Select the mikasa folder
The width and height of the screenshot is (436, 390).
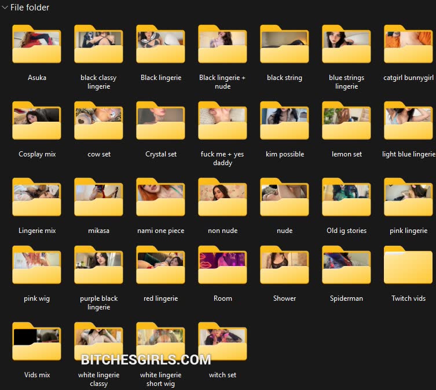click(x=98, y=198)
